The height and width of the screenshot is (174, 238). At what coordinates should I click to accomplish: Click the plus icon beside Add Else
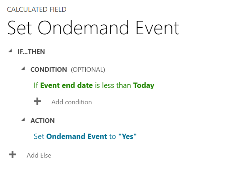(x=13, y=155)
